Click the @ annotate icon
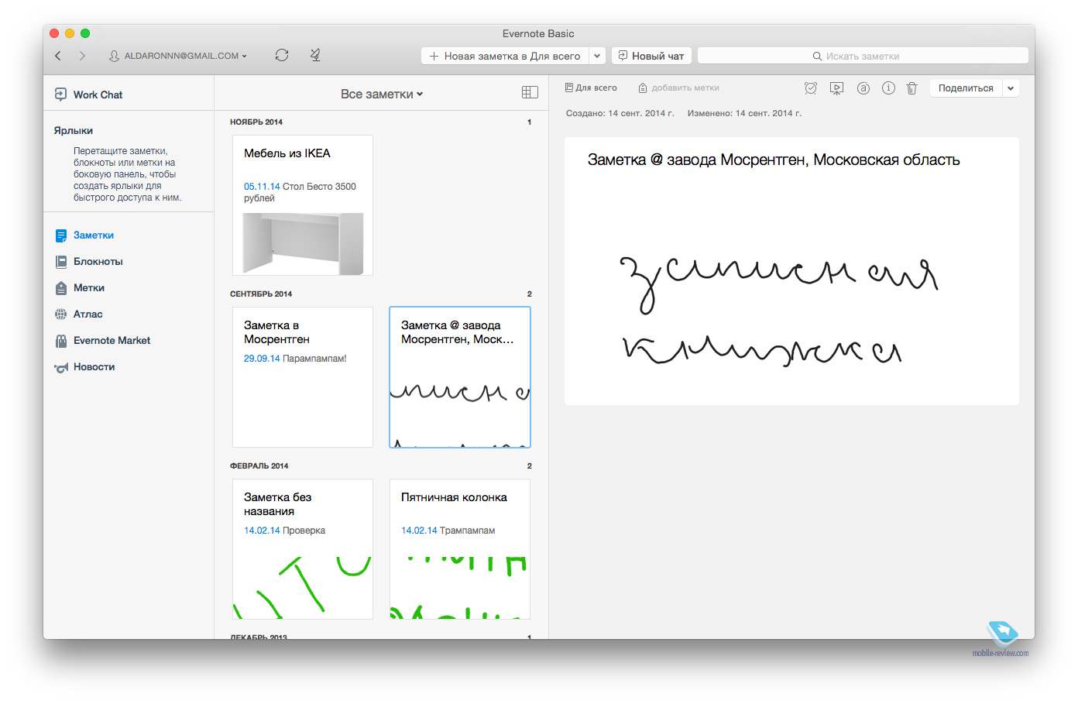 tap(863, 88)
